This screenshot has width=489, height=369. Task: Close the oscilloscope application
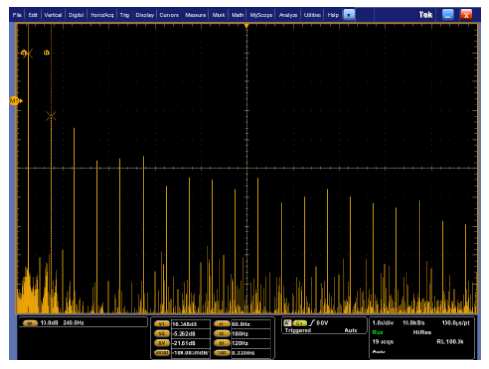click(466, 15)
